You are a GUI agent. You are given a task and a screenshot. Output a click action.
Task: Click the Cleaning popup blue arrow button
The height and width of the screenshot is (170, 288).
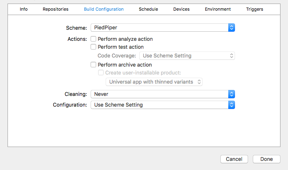click(232, 94)
